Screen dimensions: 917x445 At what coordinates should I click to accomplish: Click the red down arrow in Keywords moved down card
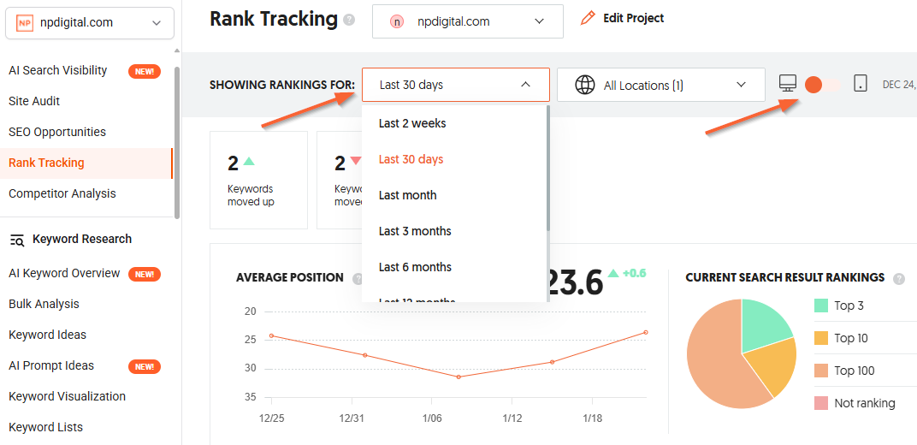point(356,161)
